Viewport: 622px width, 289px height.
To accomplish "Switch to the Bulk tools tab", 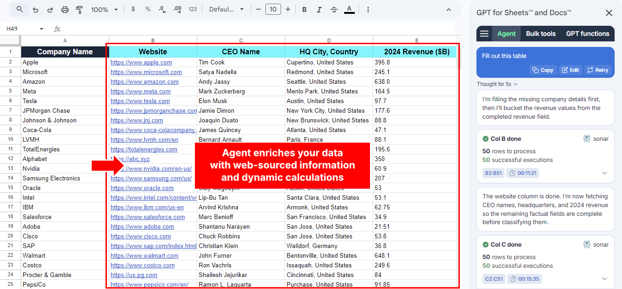I will pos(540,34).
